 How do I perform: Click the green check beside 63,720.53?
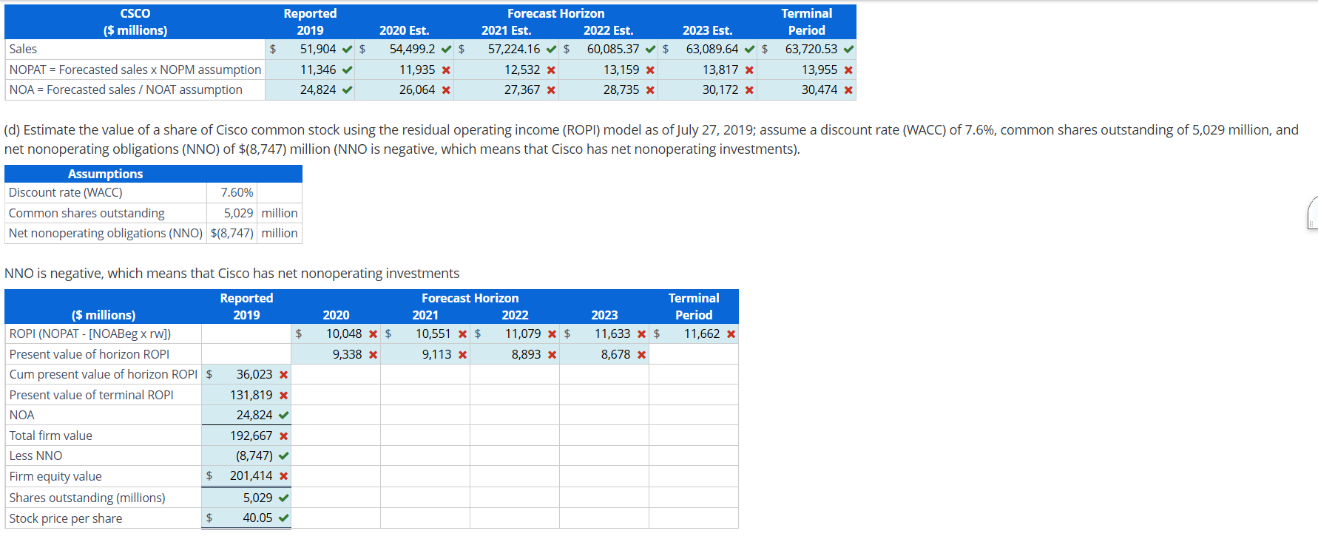(x=849, y=50)
